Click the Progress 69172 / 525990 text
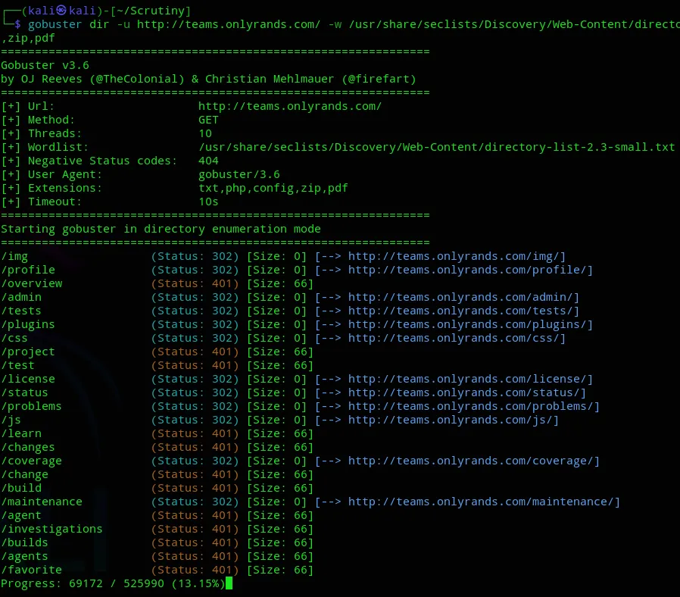 [x=83, y=583]
